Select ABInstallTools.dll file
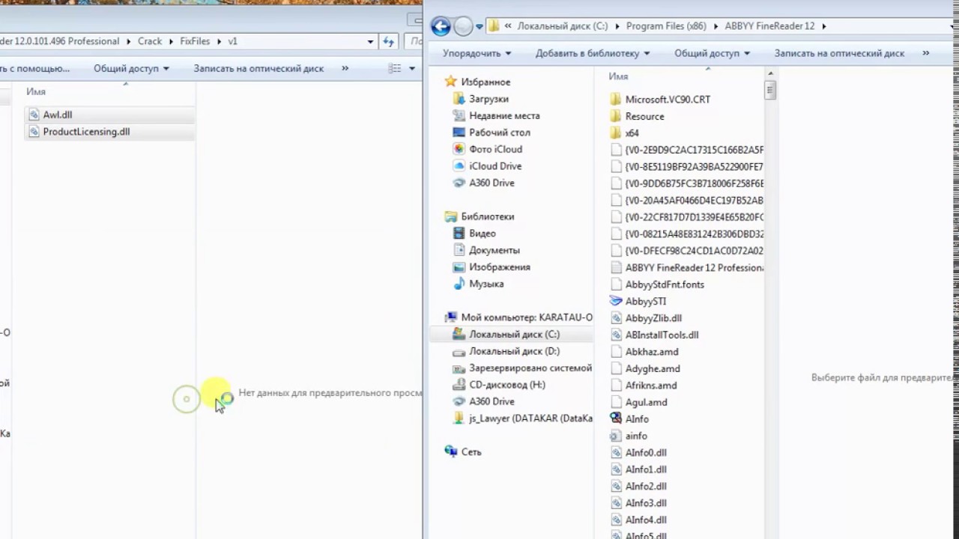 [662, 335]
